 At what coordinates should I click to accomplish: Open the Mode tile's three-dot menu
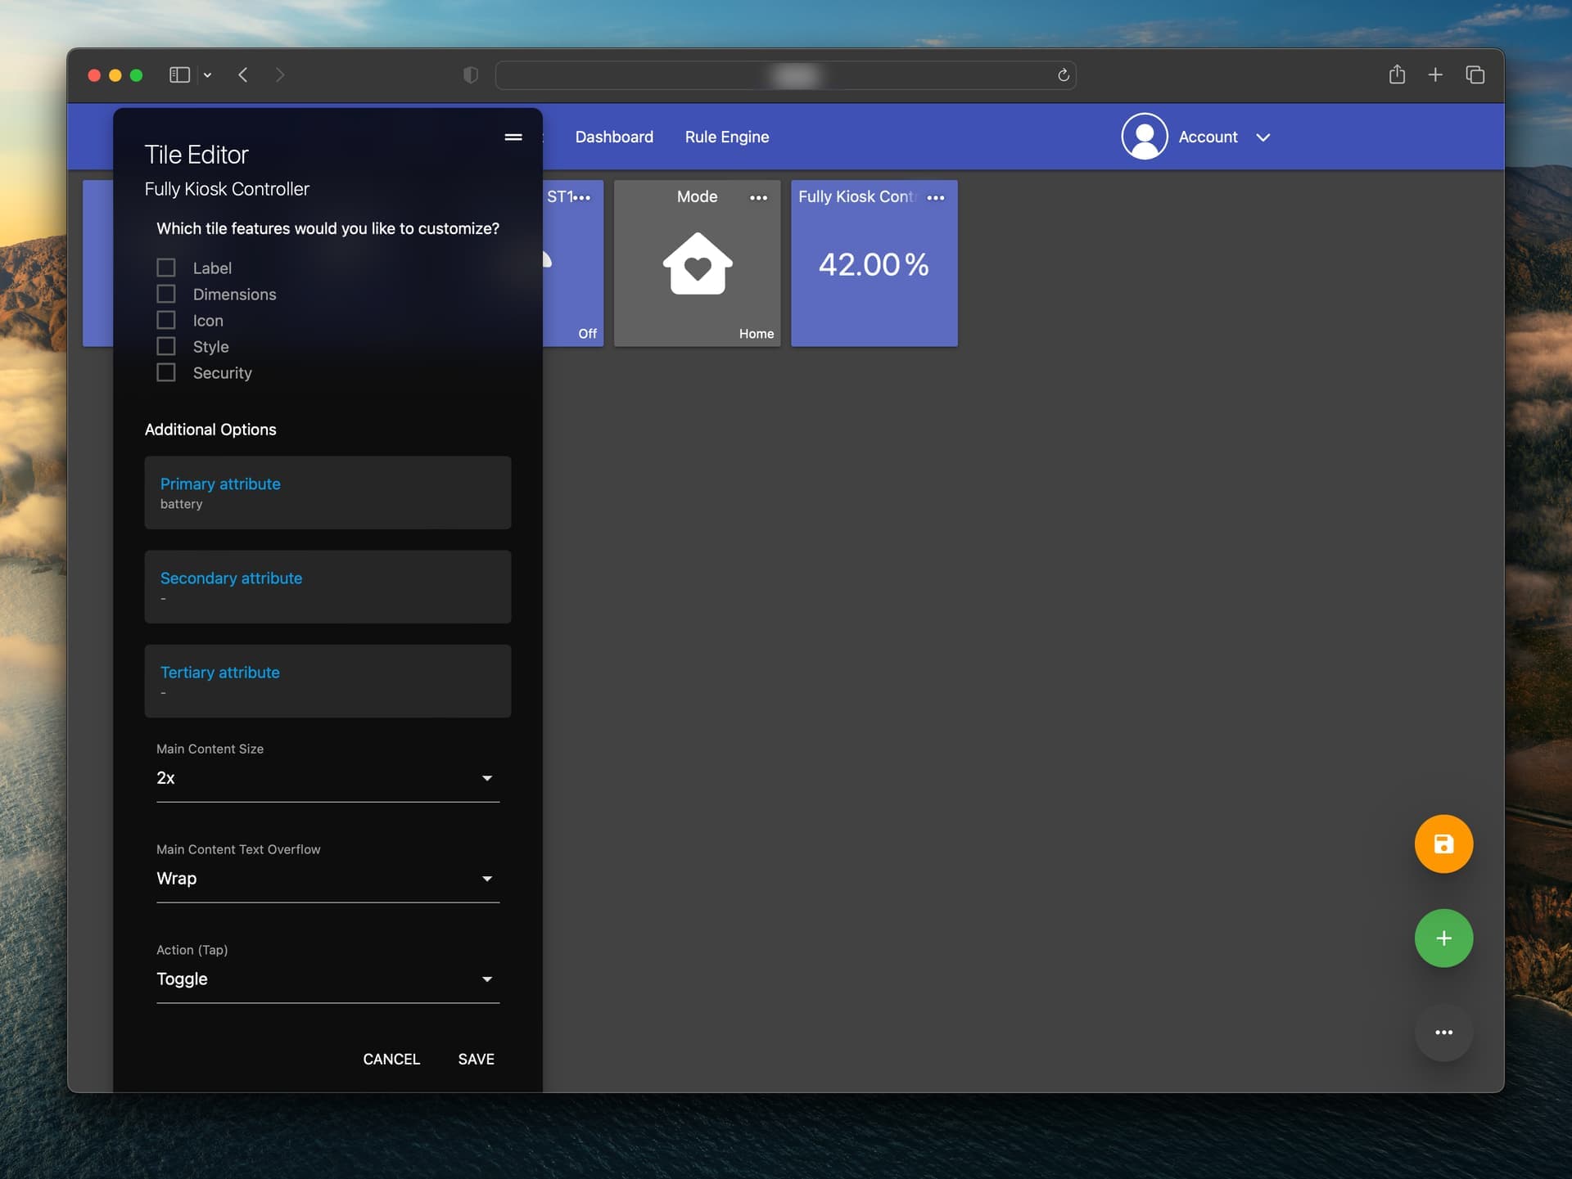[x=758, y=197]
